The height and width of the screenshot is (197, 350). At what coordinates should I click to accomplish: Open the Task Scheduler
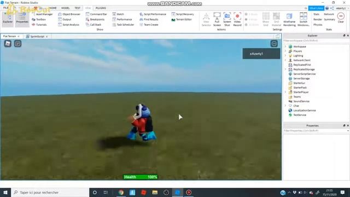pos(123,25)
